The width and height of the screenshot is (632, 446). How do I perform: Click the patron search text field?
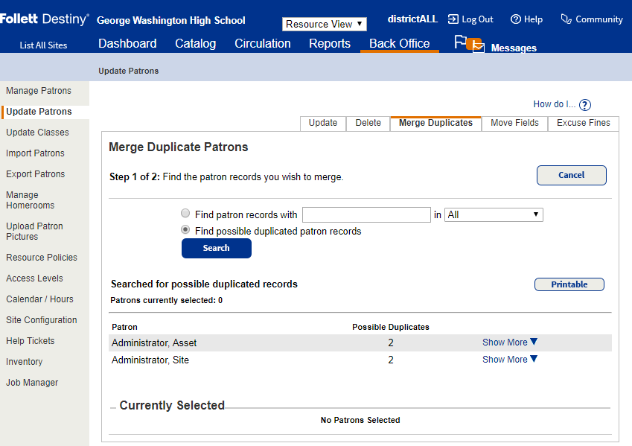[366, 214]
